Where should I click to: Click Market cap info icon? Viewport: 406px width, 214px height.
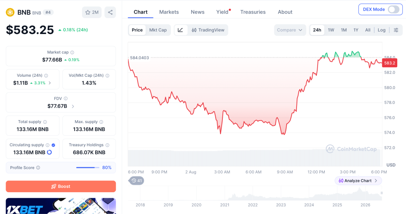(x=72, y=53)
